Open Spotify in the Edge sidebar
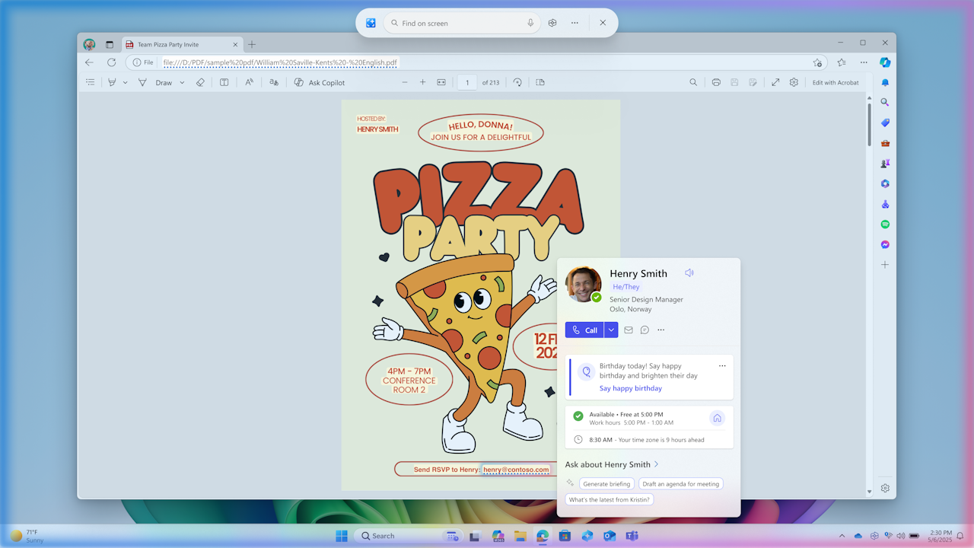974x548 pixels. click(x=884, y=224)
